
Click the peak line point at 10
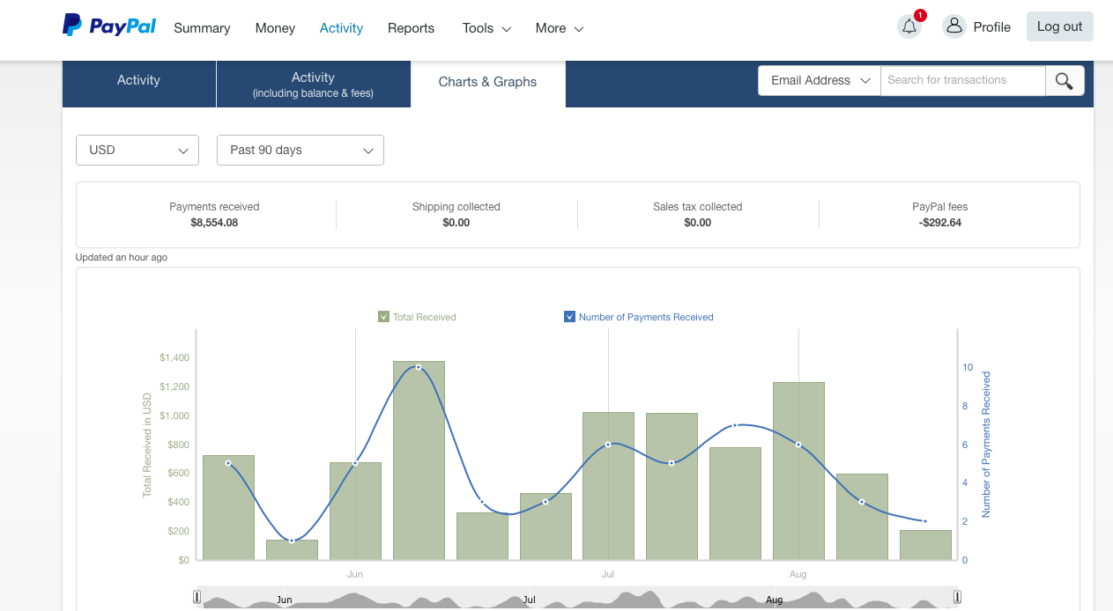[418, 367]
